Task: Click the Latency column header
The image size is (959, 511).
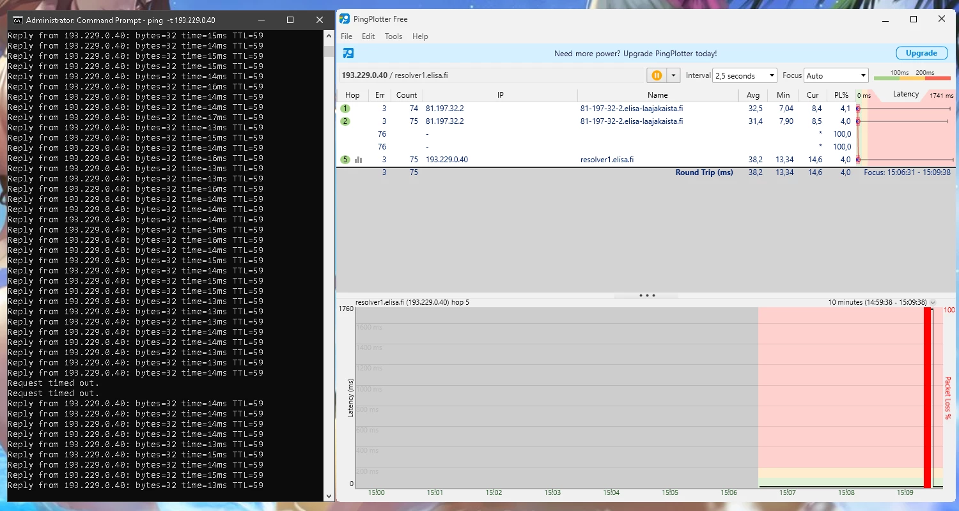Action: [x=905, y=94]
